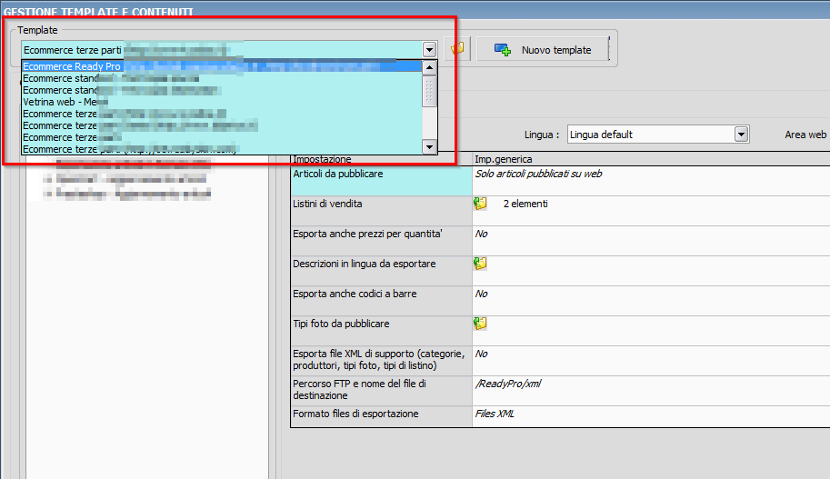Click the '2 elementi' value

pyautogui.click(x=525, y=204)
